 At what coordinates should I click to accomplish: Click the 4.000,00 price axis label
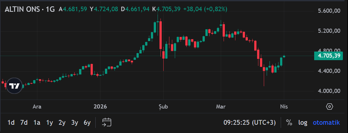(x=329, y=91)
